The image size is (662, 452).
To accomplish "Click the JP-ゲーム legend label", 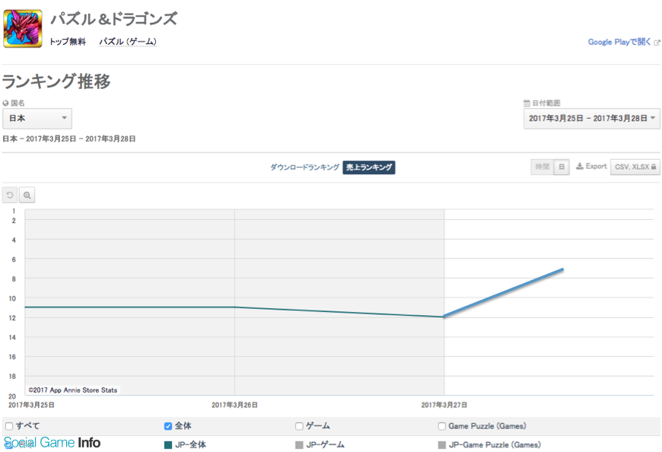I will pyautogui.click(x=325, y=445).
